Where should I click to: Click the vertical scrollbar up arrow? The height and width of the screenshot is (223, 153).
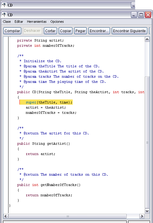tap(147, 39)
